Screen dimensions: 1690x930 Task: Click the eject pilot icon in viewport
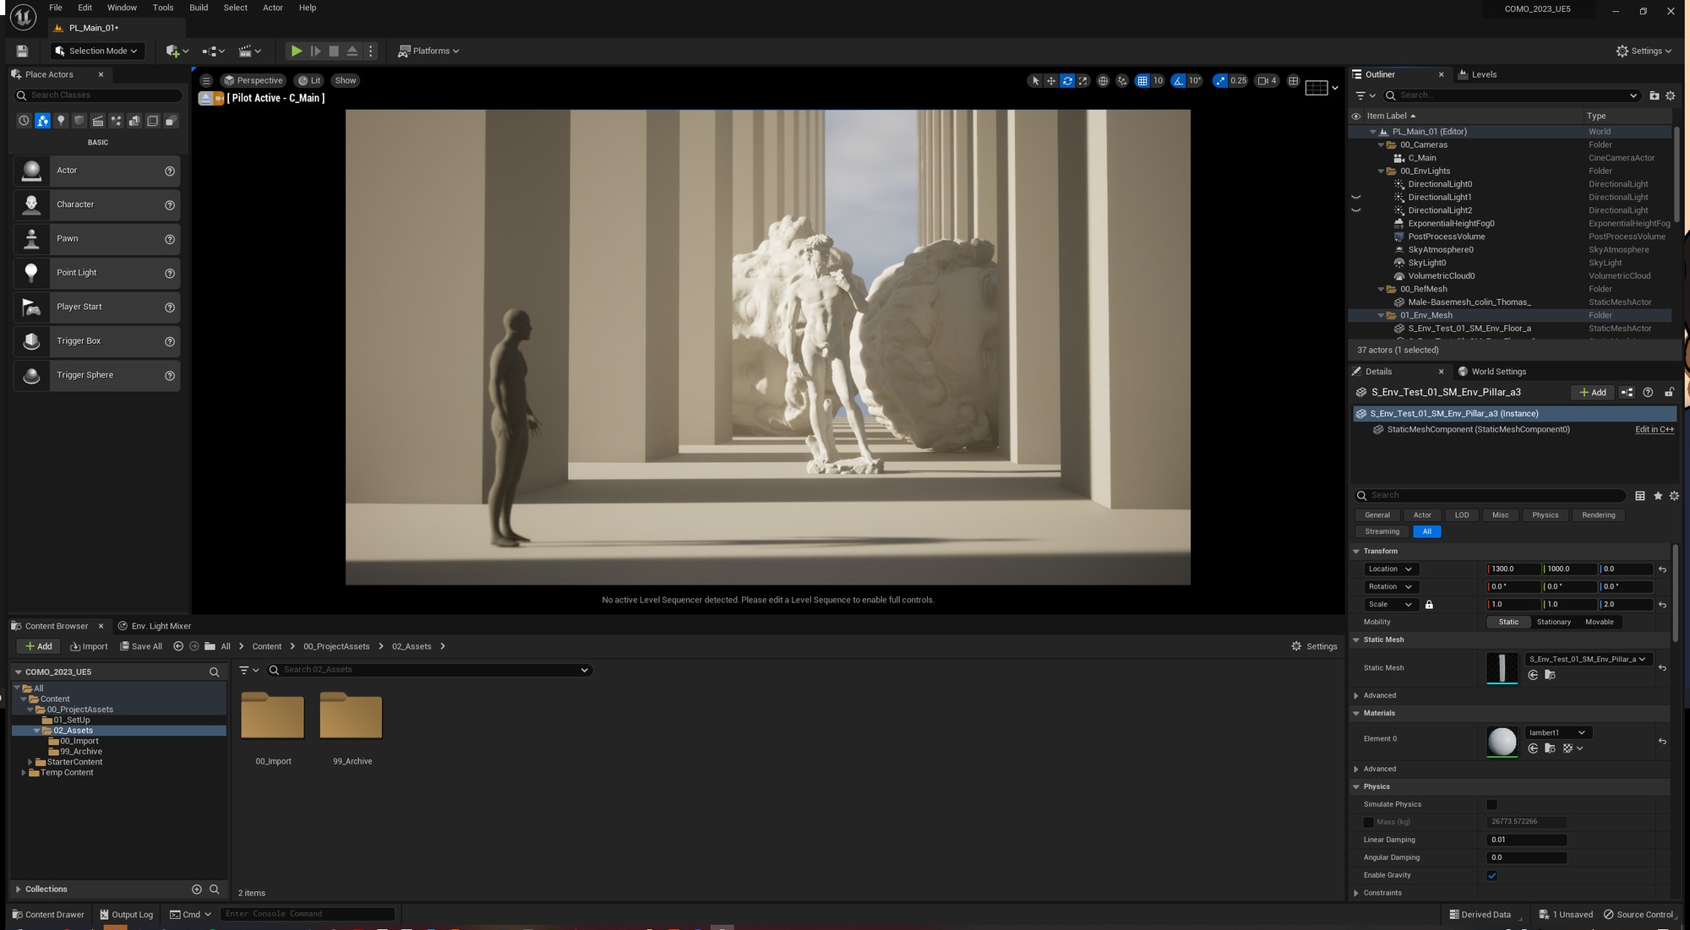click(205, 98)
